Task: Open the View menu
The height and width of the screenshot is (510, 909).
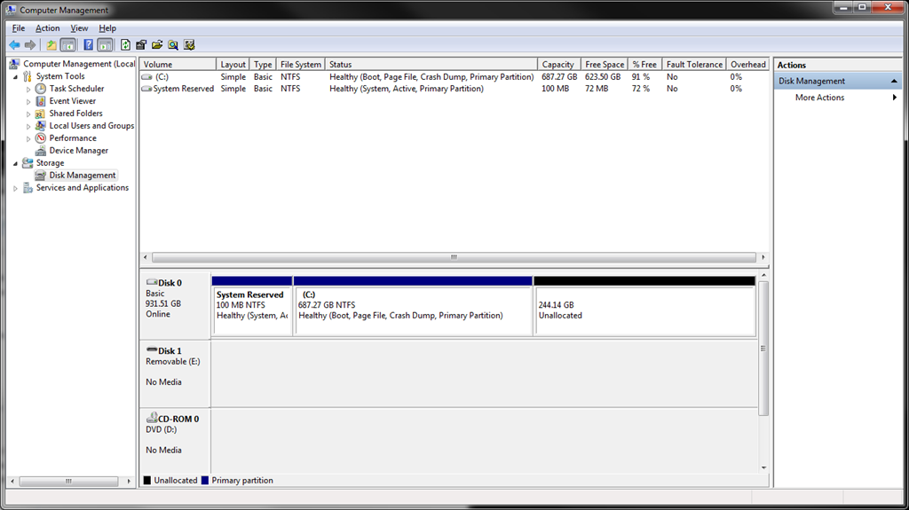Action: 79,27
